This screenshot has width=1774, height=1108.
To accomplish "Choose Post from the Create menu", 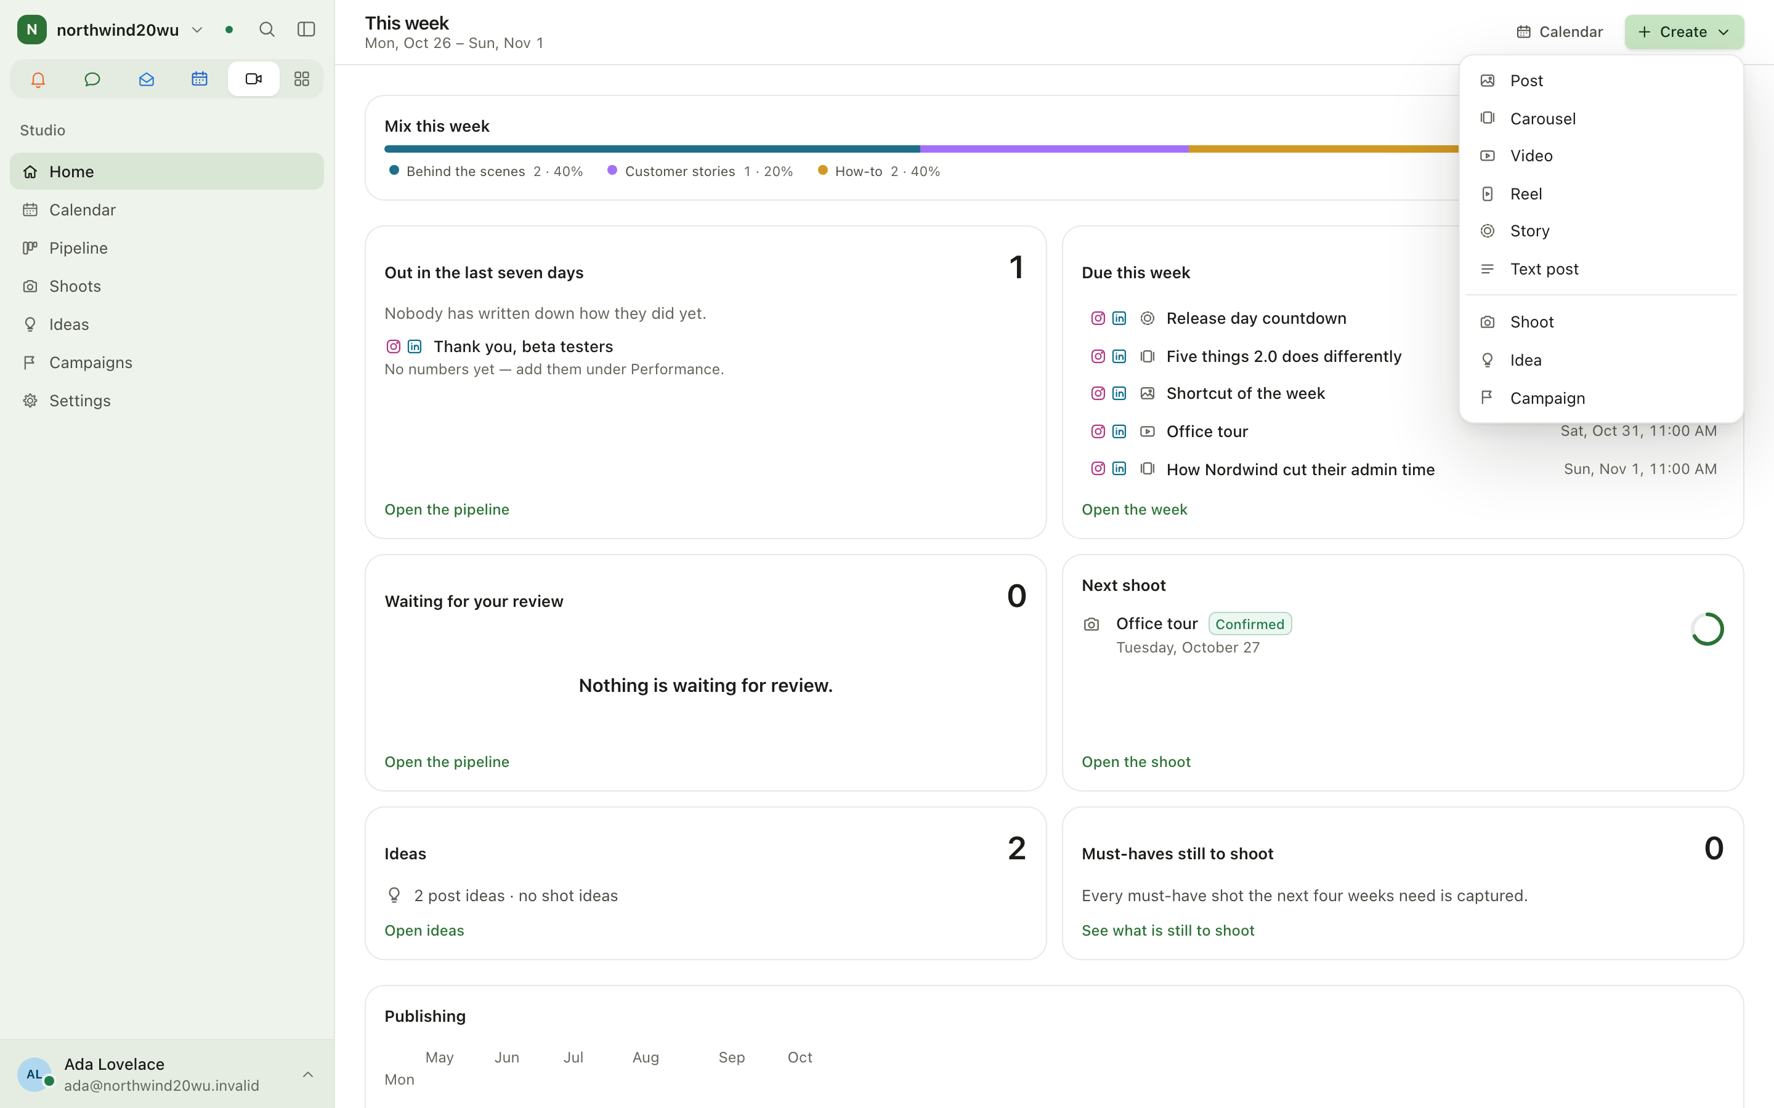I will [1601, 81].
